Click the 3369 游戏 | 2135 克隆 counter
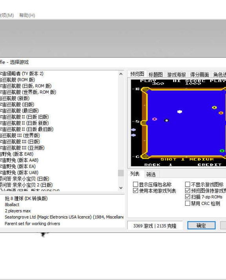This screenshot has height=280, width=226. [155, 226]
